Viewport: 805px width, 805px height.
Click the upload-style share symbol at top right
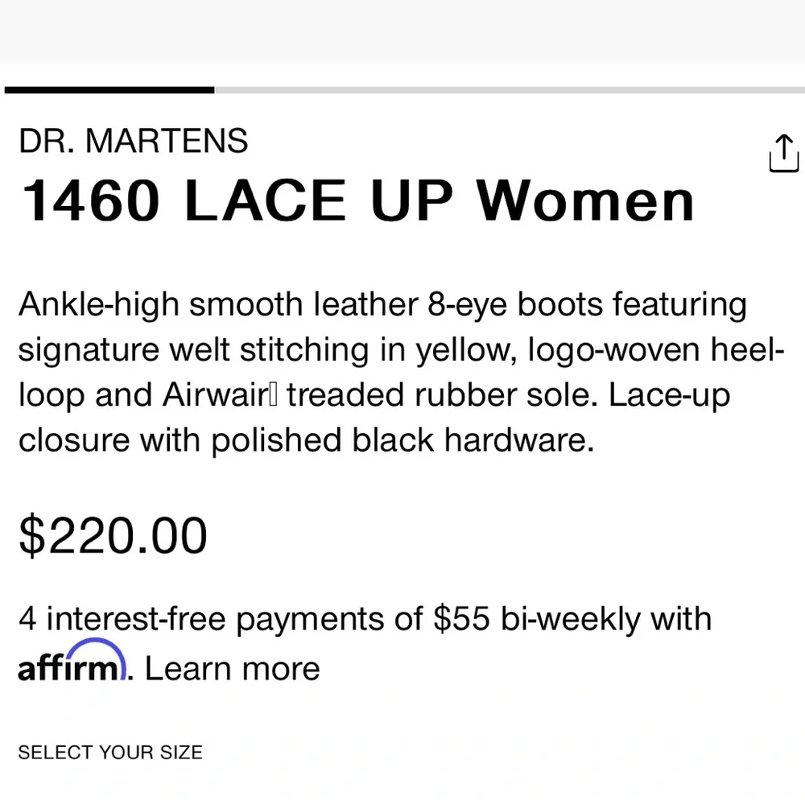click(783, 153)
